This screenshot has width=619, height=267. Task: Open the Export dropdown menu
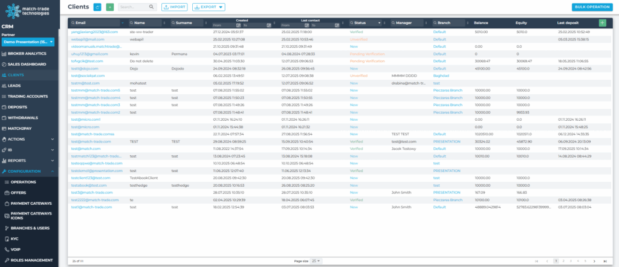[209, 7]
